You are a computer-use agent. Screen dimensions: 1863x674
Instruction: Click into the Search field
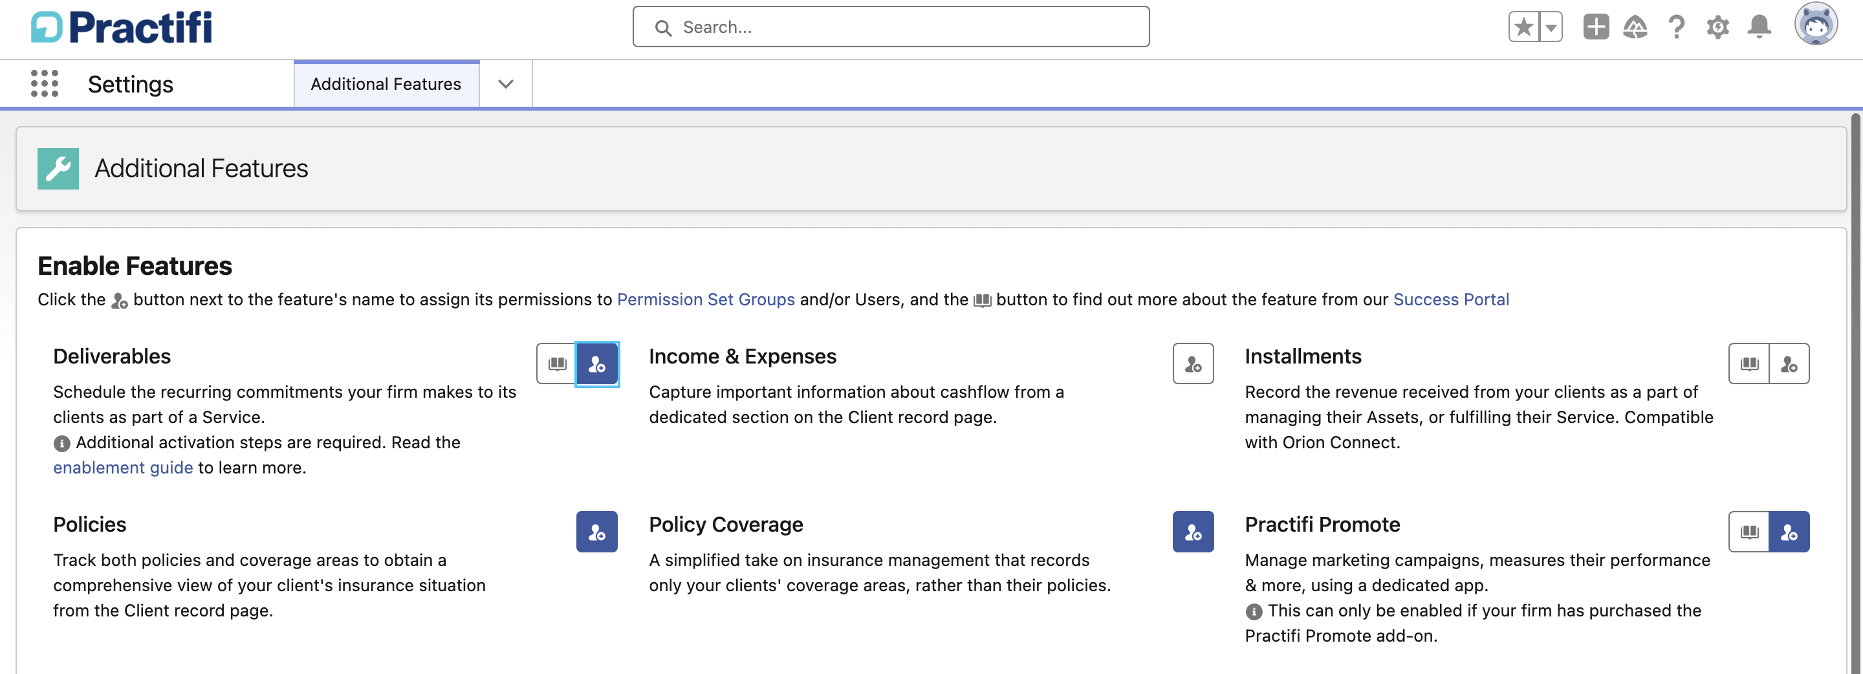pos(890,27)
